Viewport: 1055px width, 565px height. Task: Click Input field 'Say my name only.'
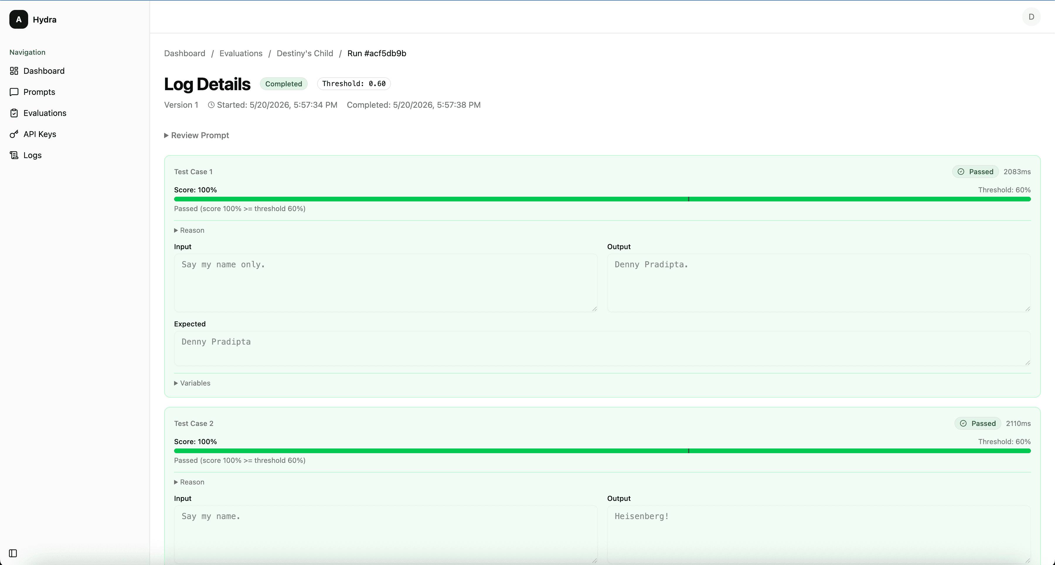385,283
